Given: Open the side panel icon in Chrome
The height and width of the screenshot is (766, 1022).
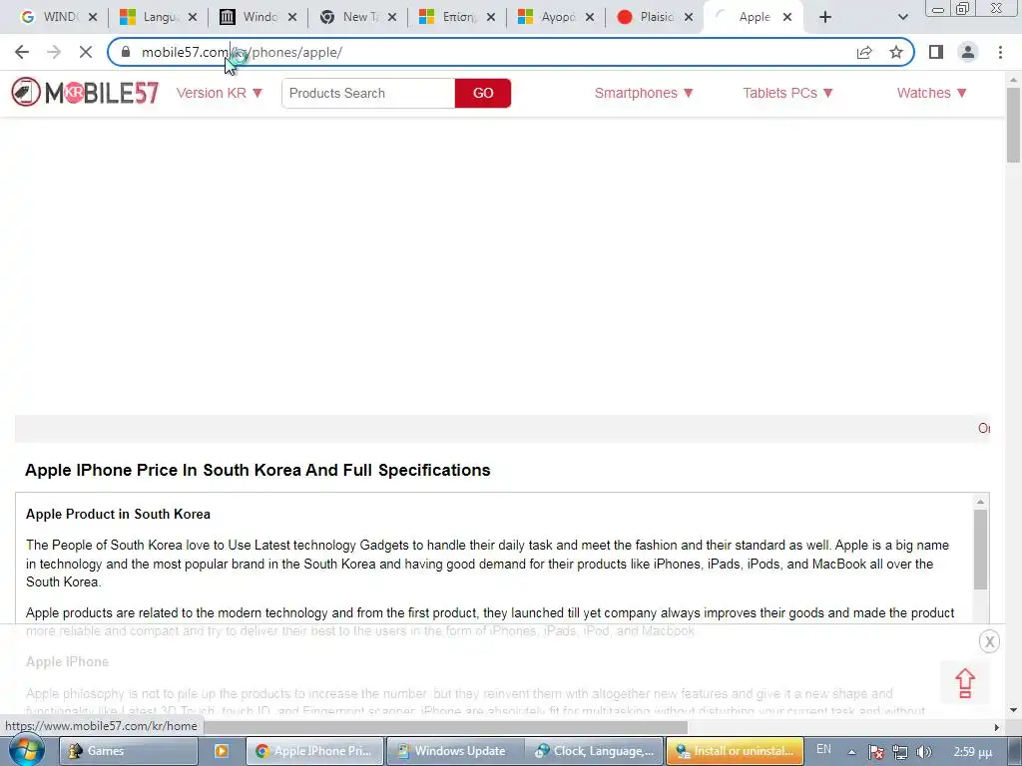Looking at the screenshot, I should coord(936,52).
